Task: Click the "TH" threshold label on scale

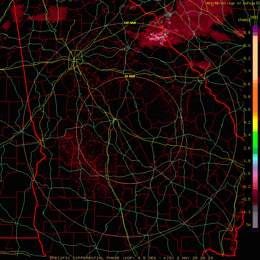Action: point(248,225)
